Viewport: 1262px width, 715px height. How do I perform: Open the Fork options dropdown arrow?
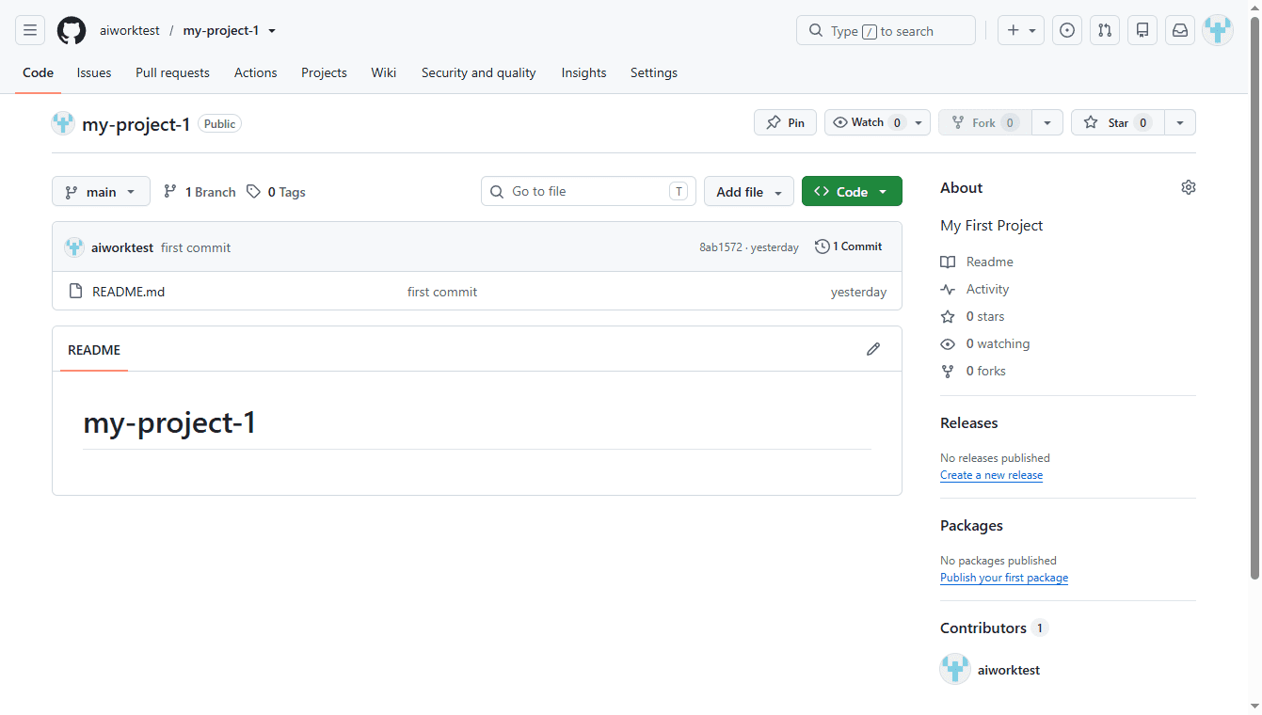point(1047,122)
